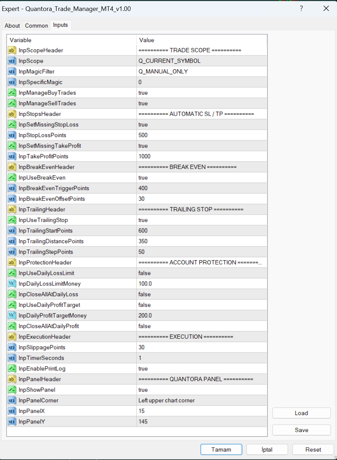Viewport: 337px width, 460px height.
Task: Open the Q_CURRENT_SYMBOL scope value dropdown
Action: [202, 61]
